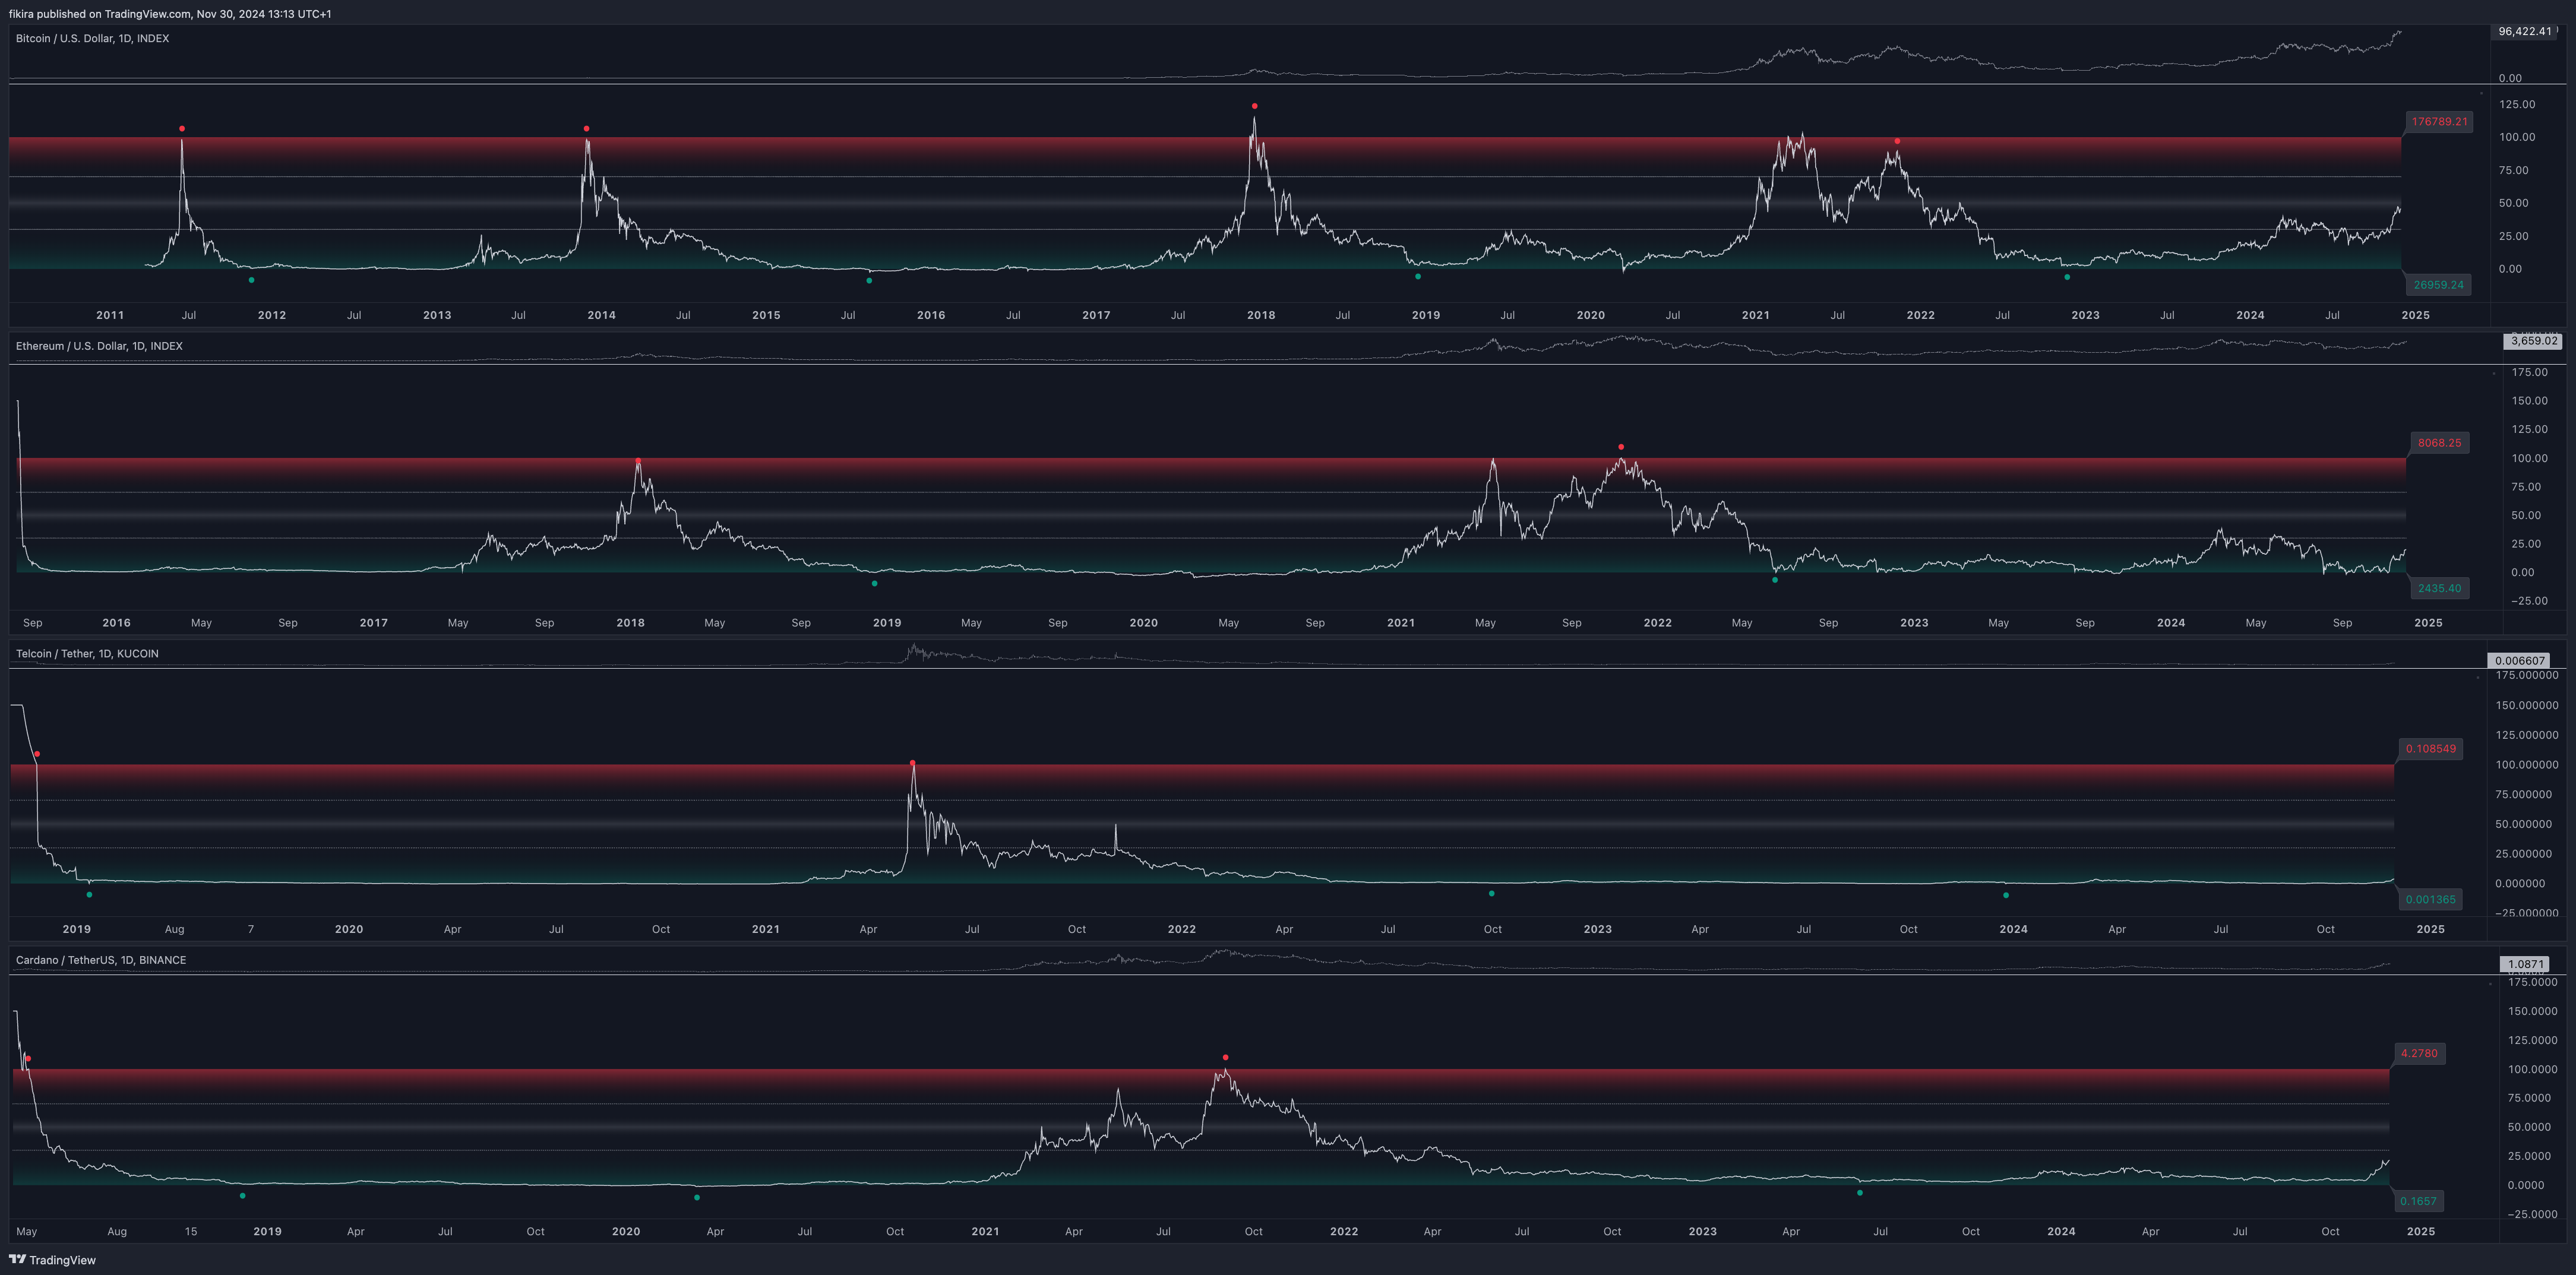Click the red 0.108549 band label
Viewport: 2576px width, 1275px height.
click(2430, 748)
